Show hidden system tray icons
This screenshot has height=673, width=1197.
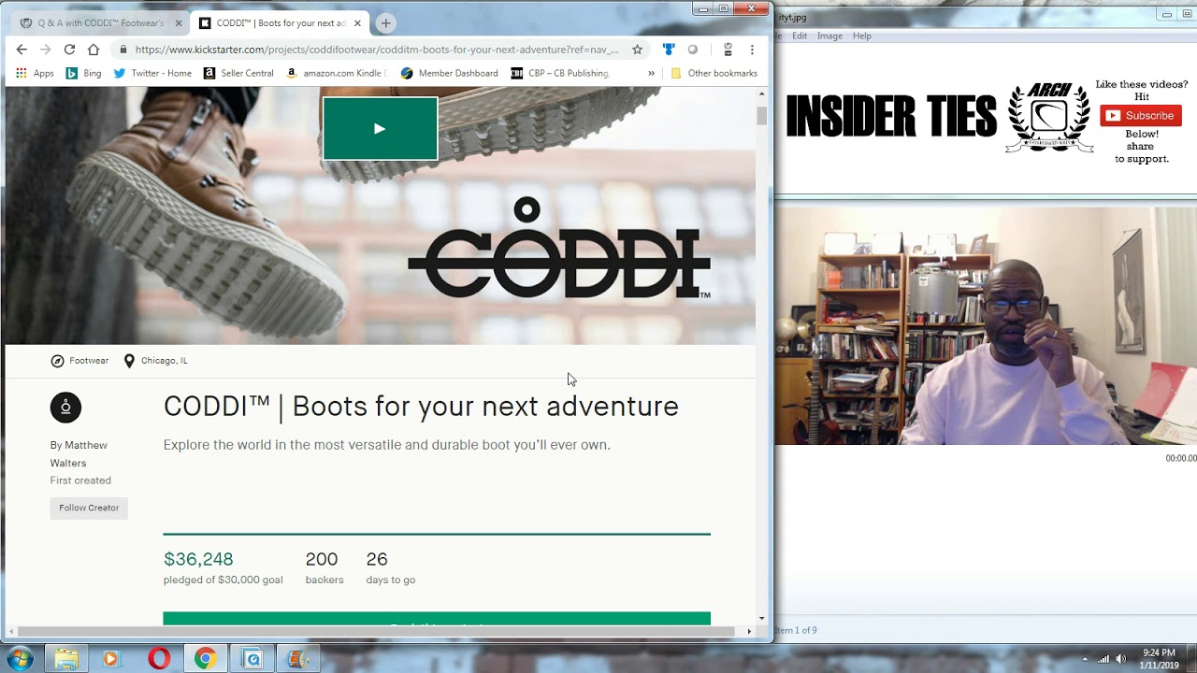click(x=1086, y=659)
